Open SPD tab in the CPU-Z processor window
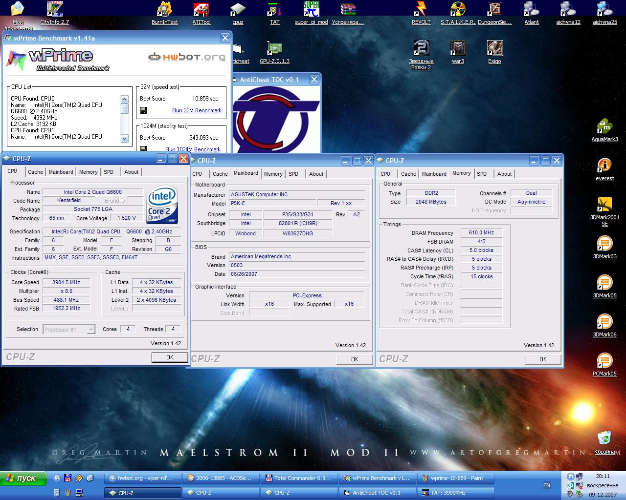 click(109, 172)
